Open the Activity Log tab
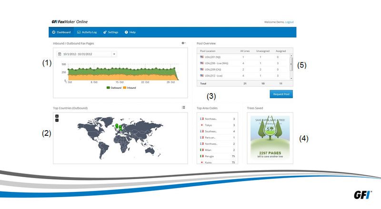Image resolution: width=381 pixels, height=209 pixels. point(87,32)
